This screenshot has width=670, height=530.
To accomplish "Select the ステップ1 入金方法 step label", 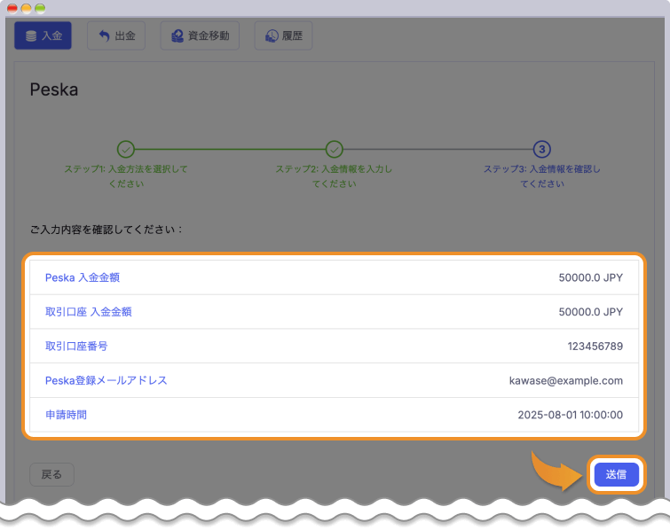I will tap(126, 176).
